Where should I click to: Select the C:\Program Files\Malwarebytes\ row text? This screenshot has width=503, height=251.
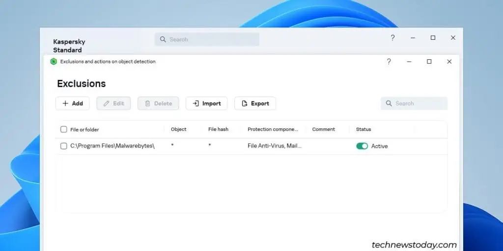(112, 146)
